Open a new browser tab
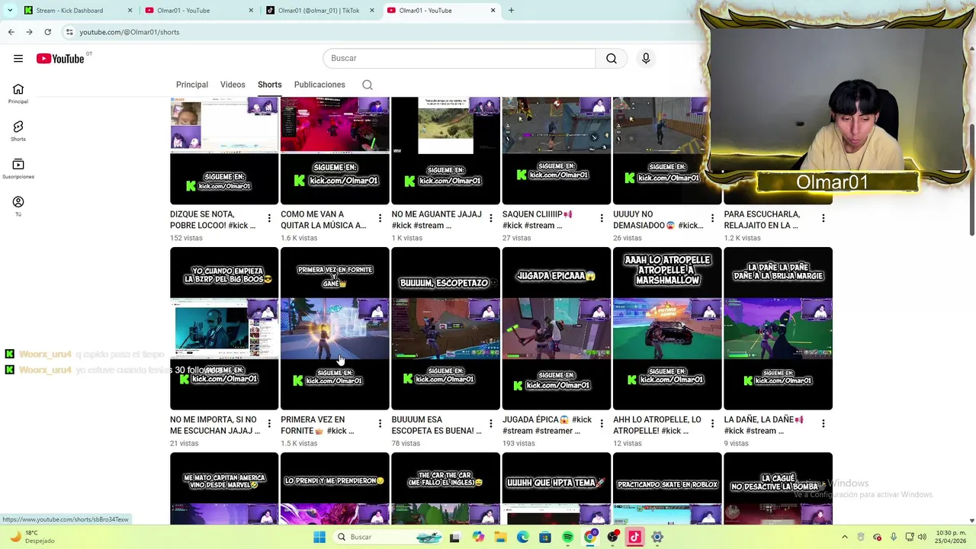This screenshot has width=976, height=549. pos(511,11)
